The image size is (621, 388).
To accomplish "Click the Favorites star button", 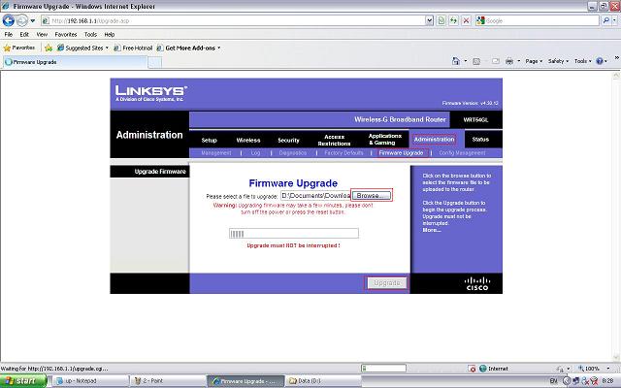I will (x=21, y=47).
